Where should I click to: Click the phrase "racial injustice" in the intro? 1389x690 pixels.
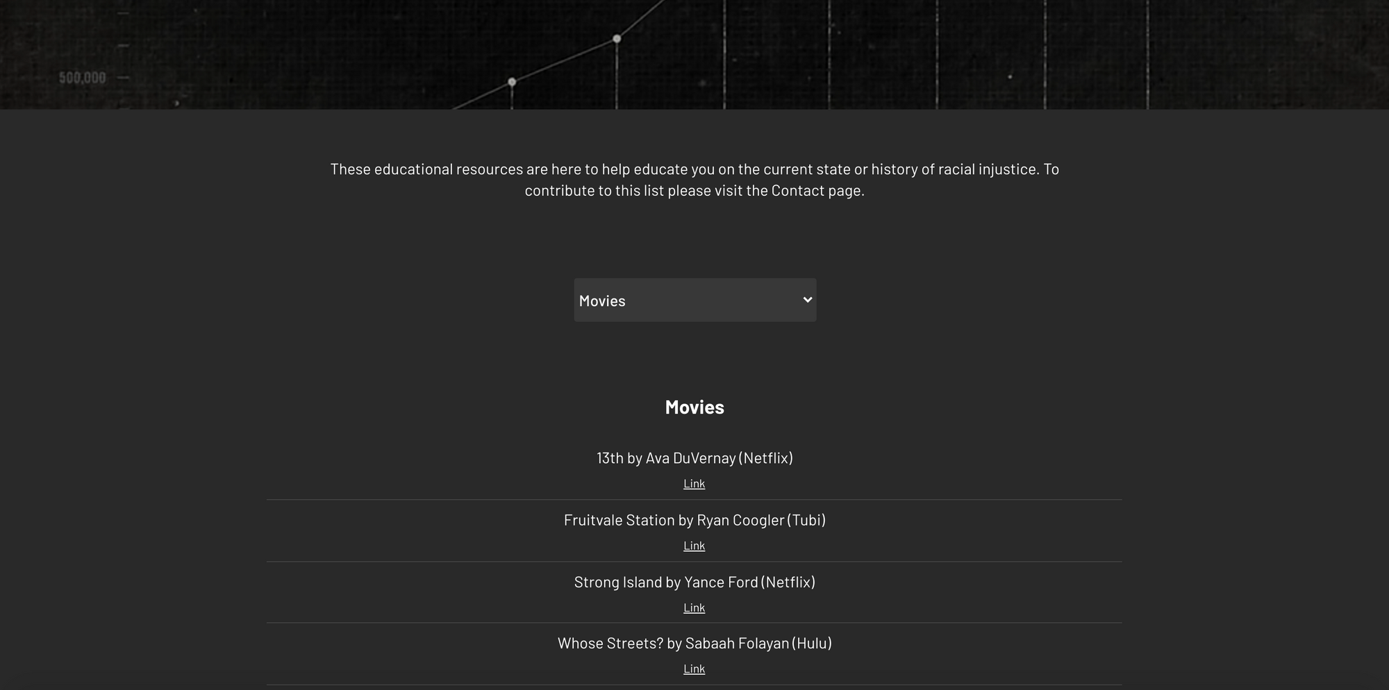click(988, 169)
